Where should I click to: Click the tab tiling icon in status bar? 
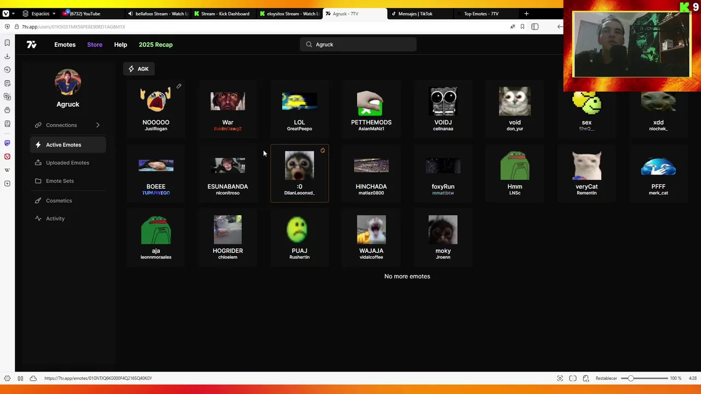click(x=573, y=378)
